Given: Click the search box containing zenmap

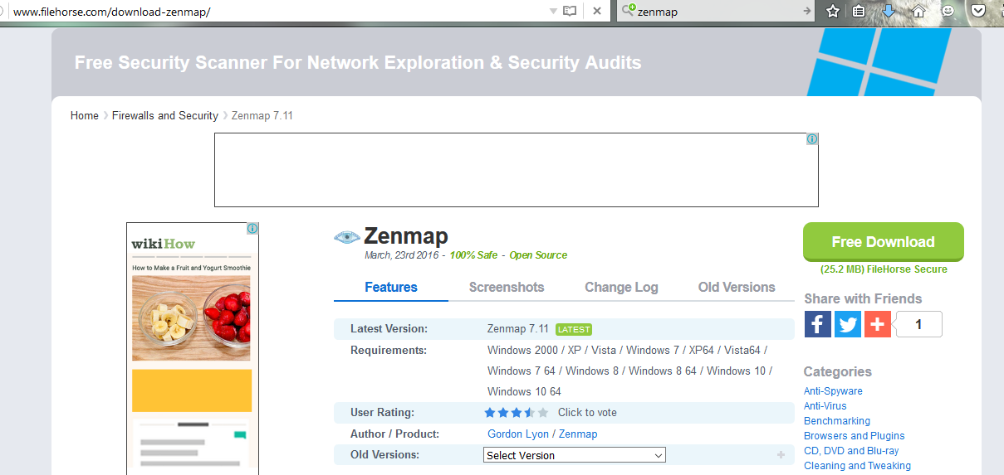Looking at the screenshot, I should pos(717,11).
